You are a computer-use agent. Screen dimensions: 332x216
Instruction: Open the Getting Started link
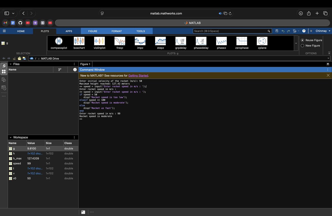pos(138,76)
